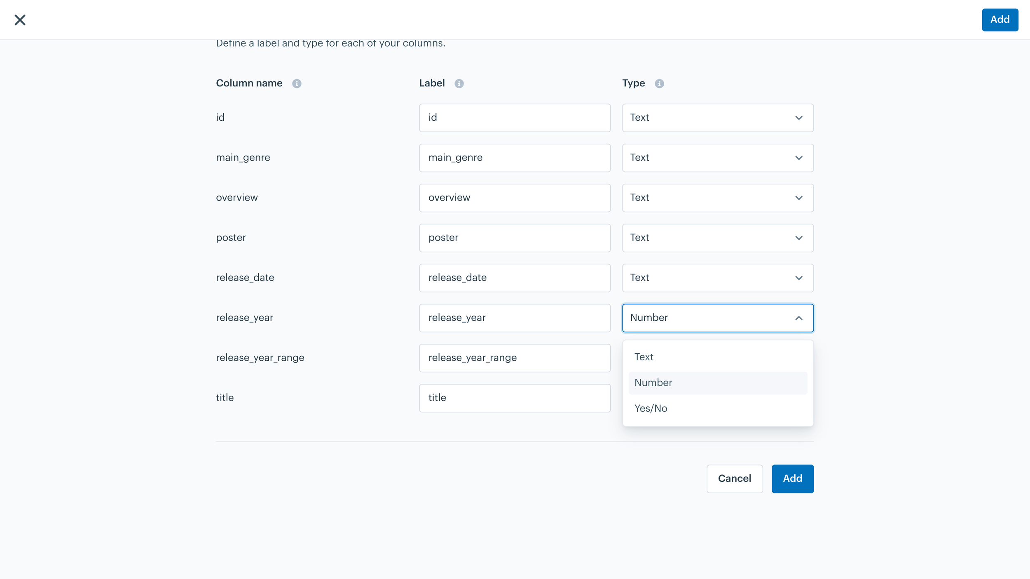Screen dimensions: 1030x579
Task: Open the Type dropdown for poster
Action: click(718, 238)
